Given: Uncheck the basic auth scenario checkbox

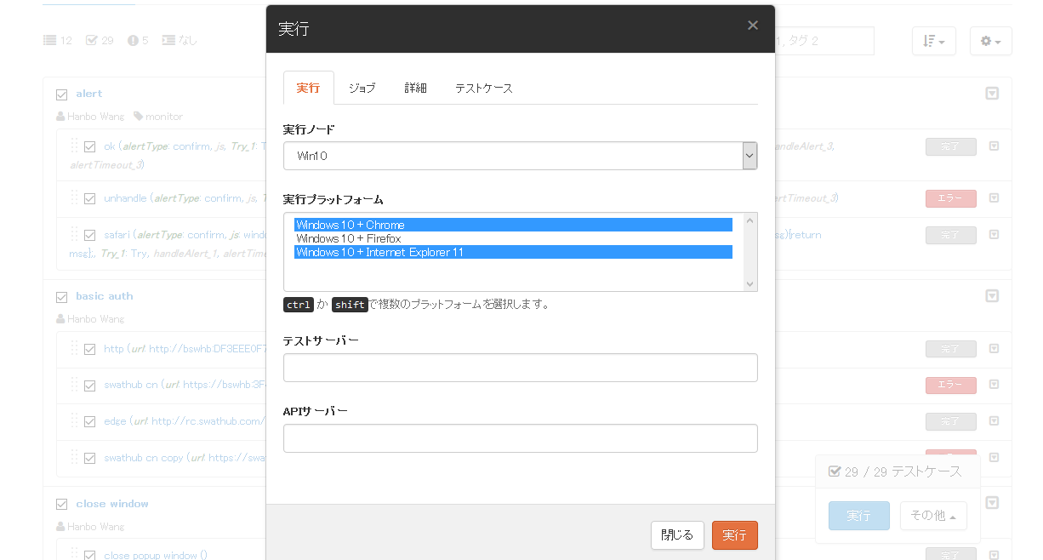Looking at the screenshot, I should coord(61,297).
